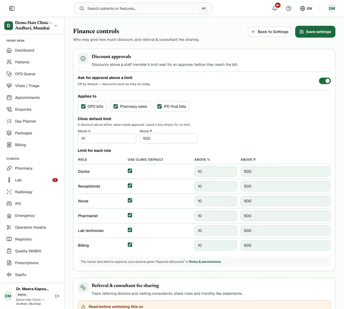Click the SayRx waveform icon
The height and width of the screenshot is (309, 344).
point(9,275)
